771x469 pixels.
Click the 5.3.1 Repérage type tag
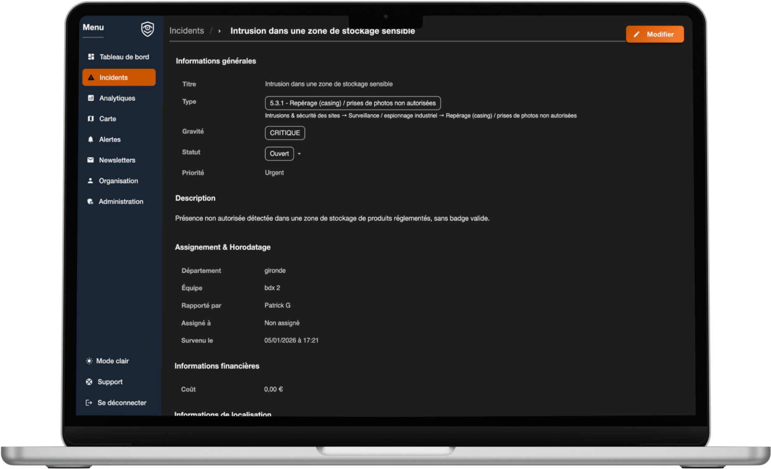point(352,103)
